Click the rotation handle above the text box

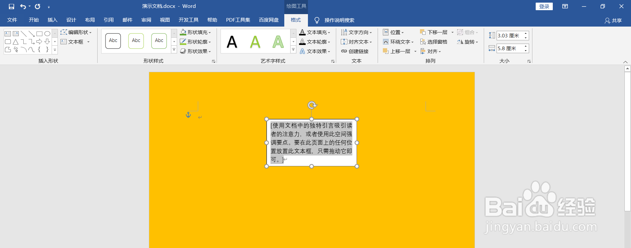(x=312, y=105)
